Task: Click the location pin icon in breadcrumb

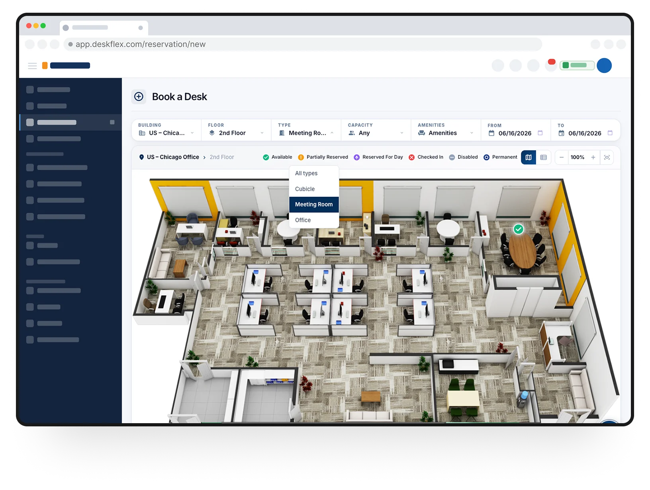Action: 141,157
